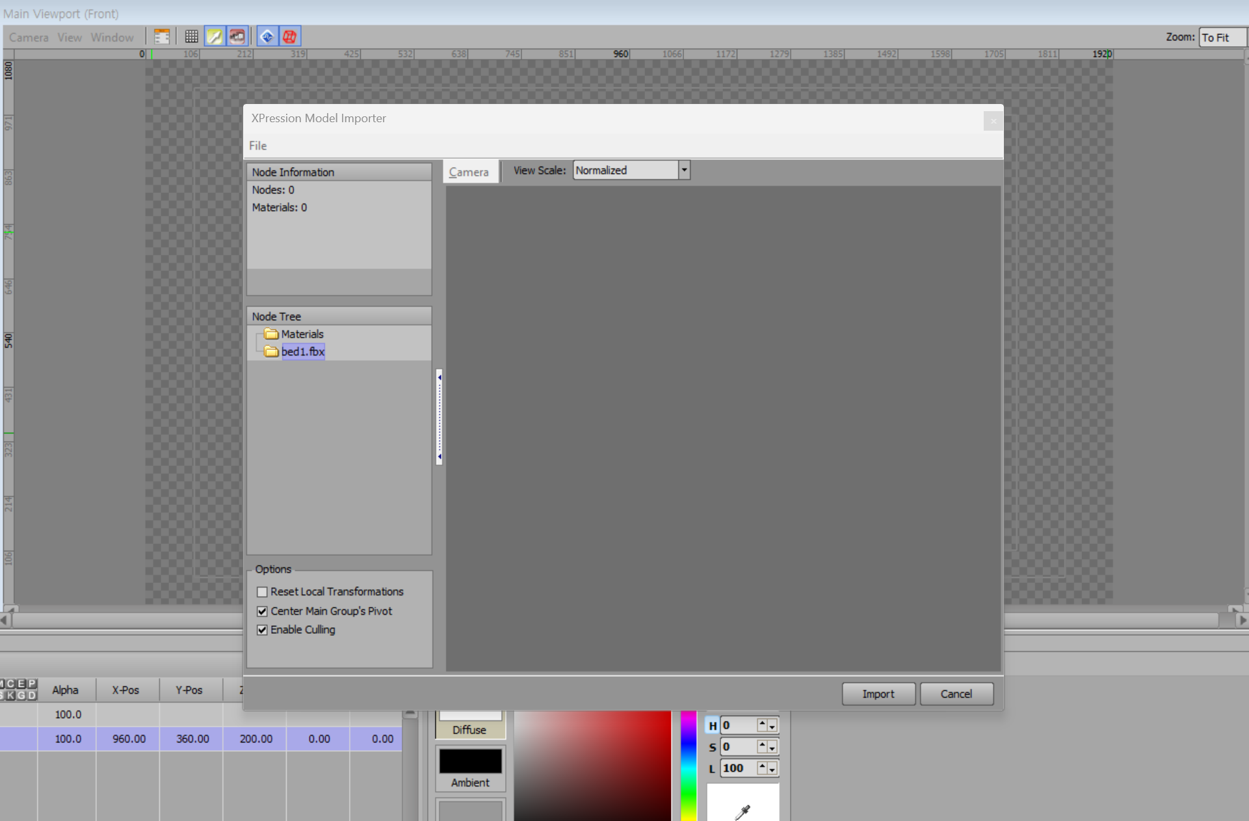Image resolution: width=1249 pixels, height=821 pixels.
Task: Click the red camera preview icon
Action: click(x=237, y=36)
